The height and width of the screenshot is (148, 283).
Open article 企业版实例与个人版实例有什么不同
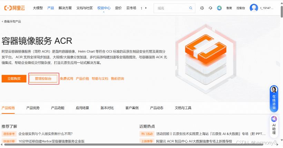[46, 134]
